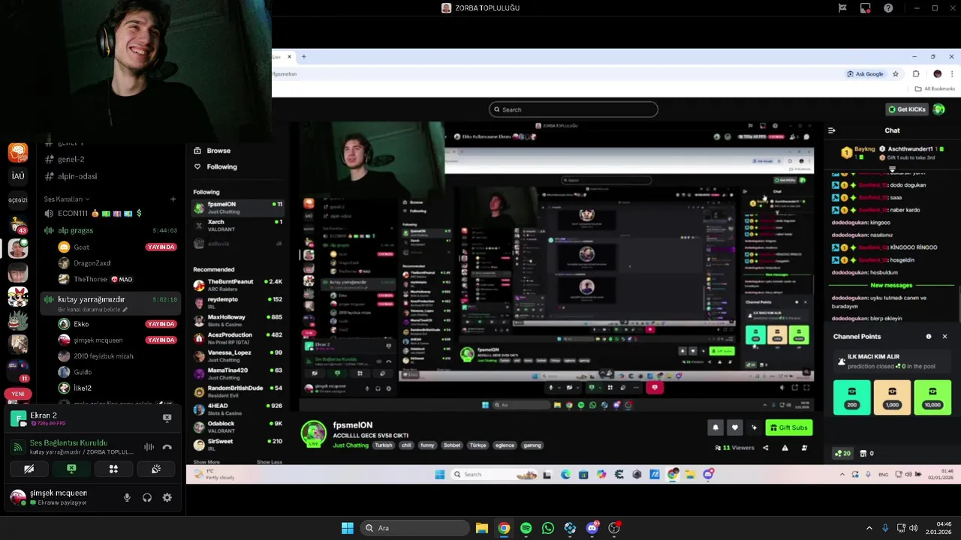
Task: Open Discord help question mark icon
Action: point(888,8)
